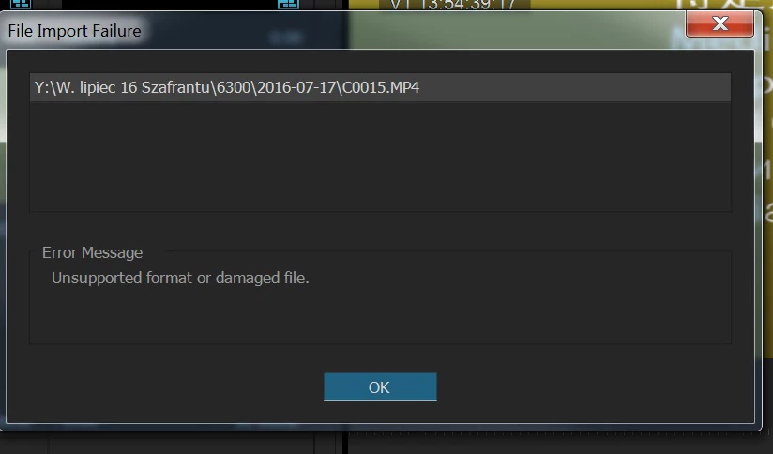Image resolution: width=773 pixels, height=454 pixels.
Task: Click the panel icon above dialog center
Action: [x=288, y=4]
